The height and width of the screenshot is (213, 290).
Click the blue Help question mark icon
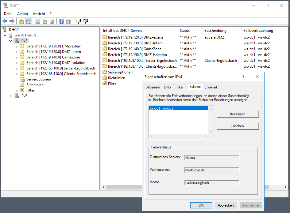click(x=62, y=21)
